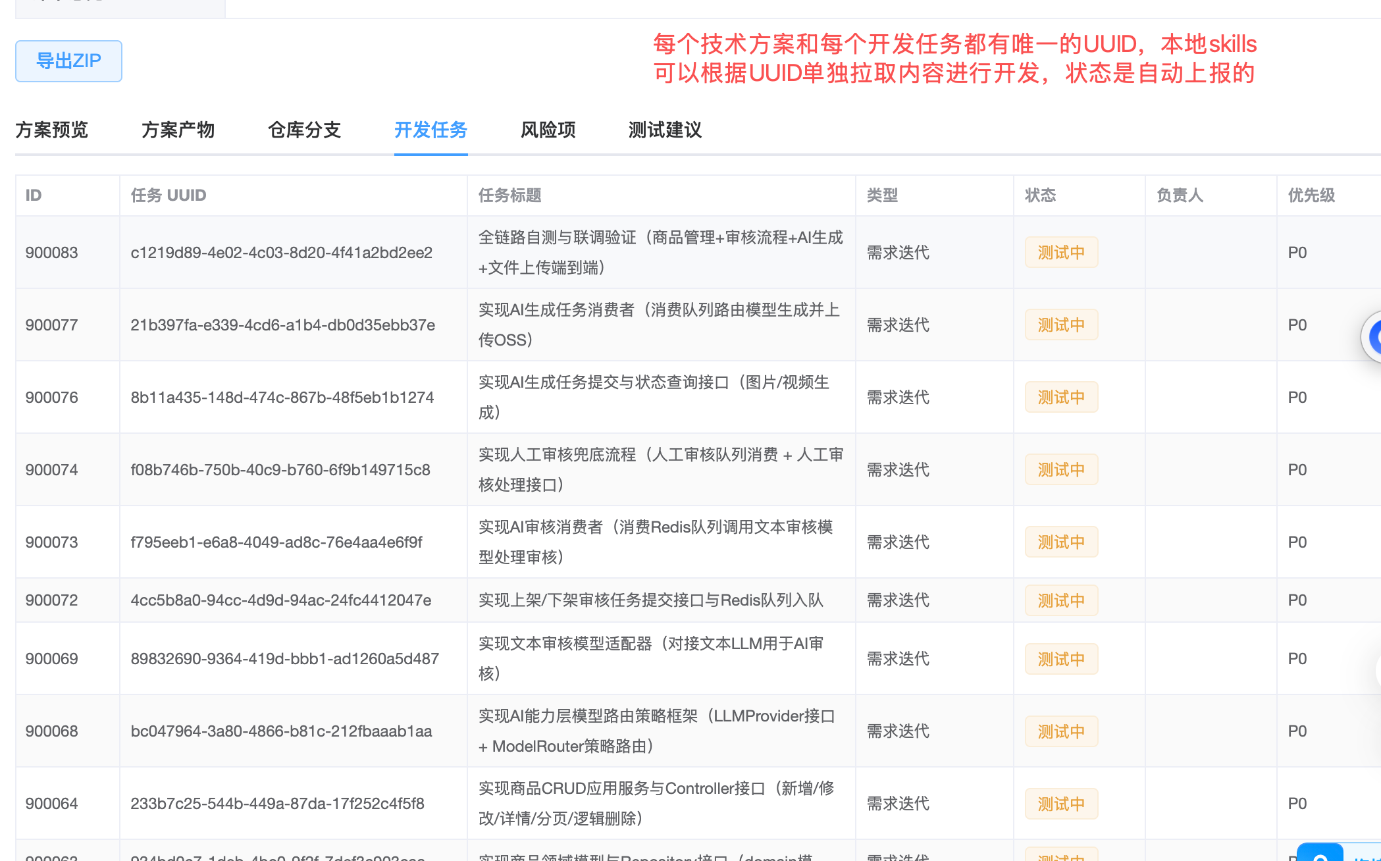This screenshot has width=1381, height=861.
Task: Click 测试中 status tag for task 900069
Action: 1062,659
